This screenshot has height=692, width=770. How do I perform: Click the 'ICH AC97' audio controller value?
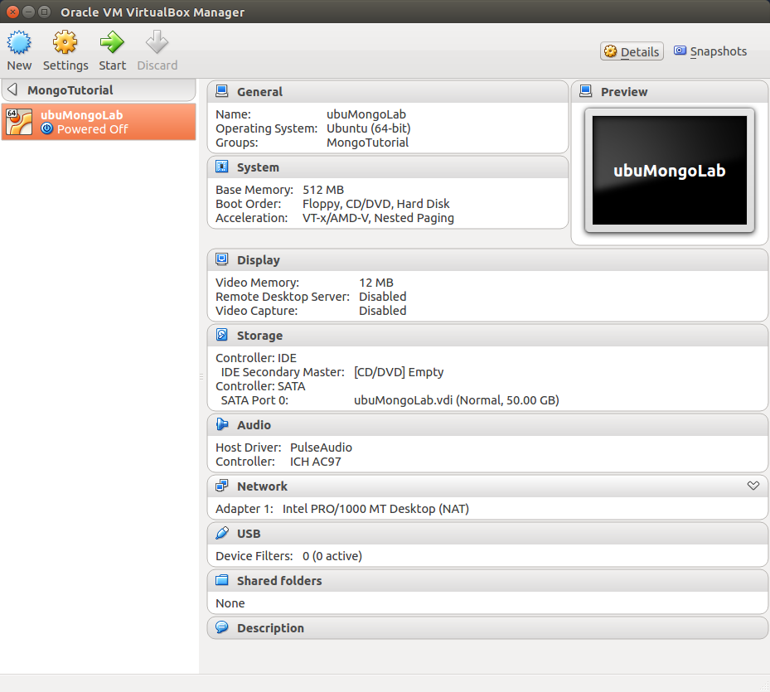click(x=315, y=462)
